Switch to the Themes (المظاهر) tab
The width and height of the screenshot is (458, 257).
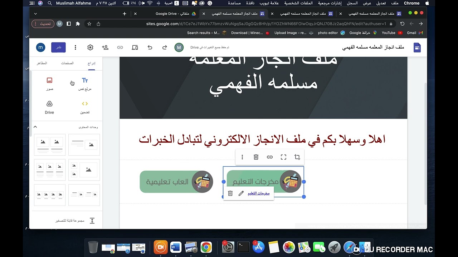pos(42,63)
